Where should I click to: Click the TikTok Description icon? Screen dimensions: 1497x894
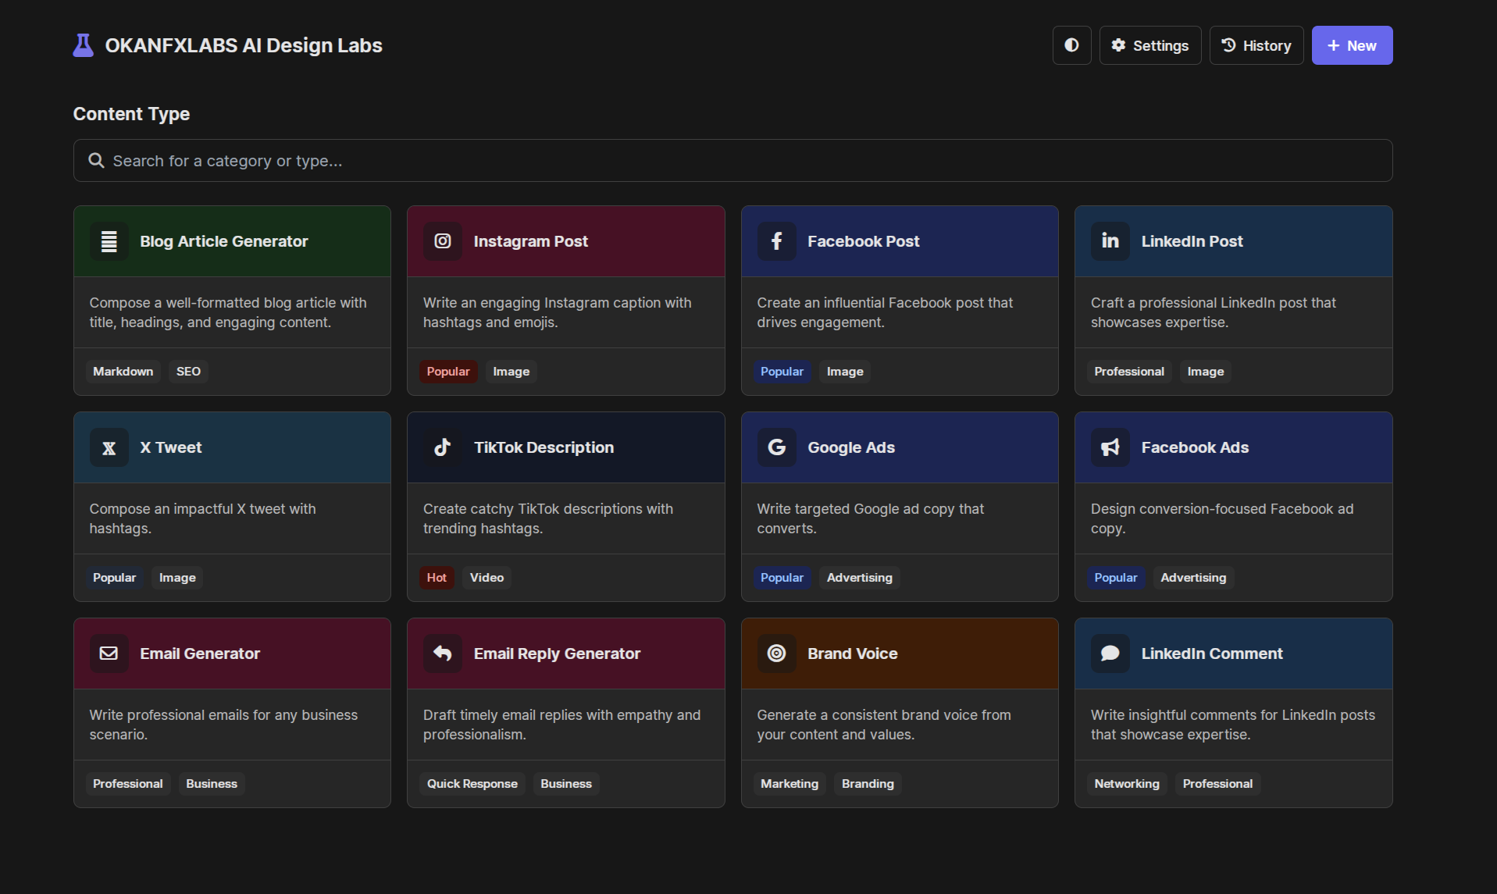coord(443,447)
